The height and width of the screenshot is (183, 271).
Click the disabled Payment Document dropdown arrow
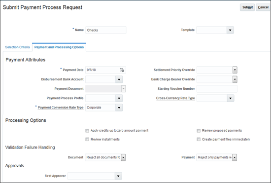pos(123,89)
